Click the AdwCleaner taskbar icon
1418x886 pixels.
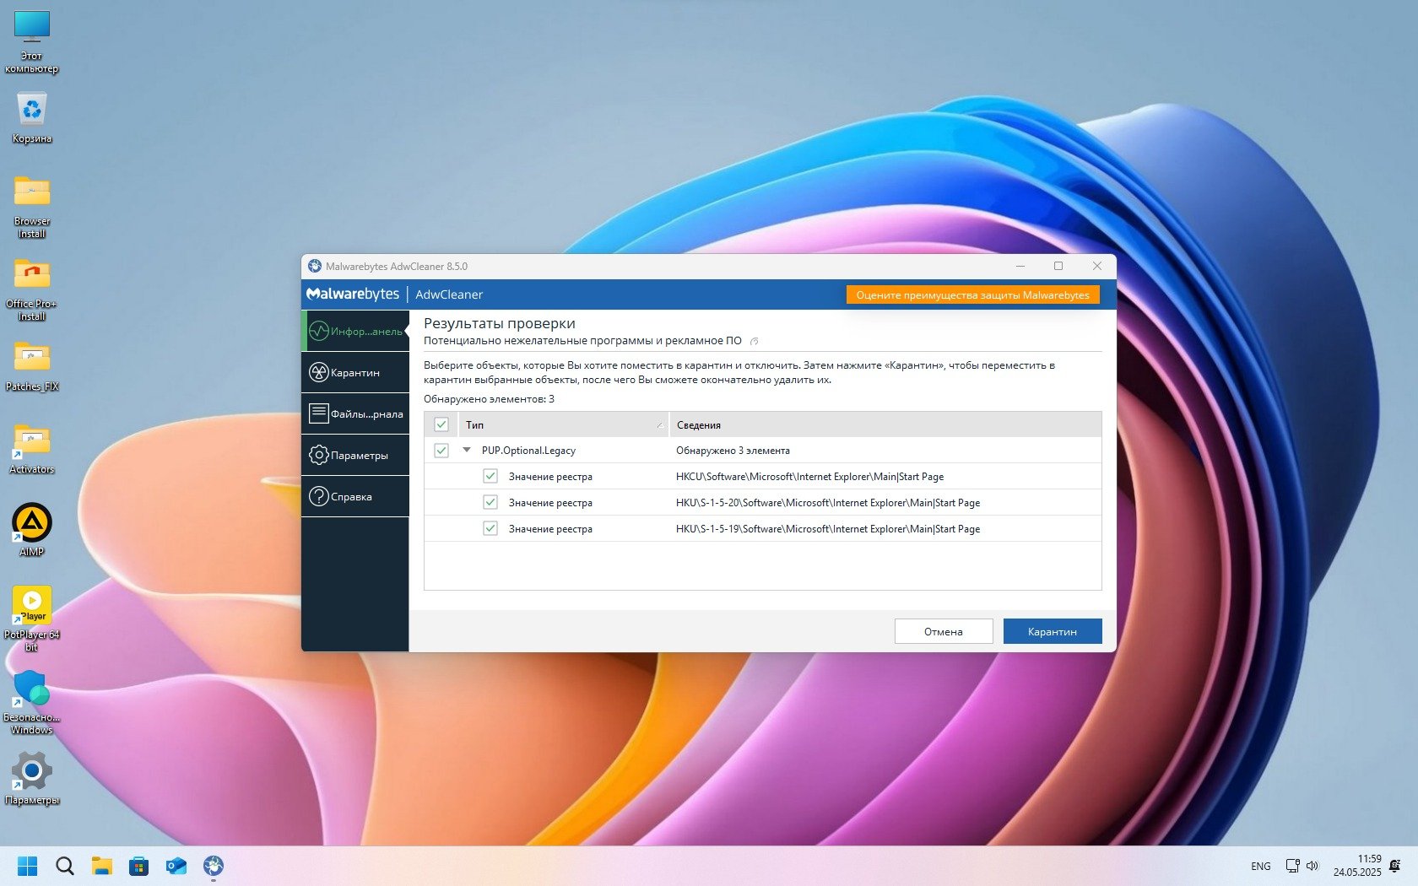(x=214, y=866)
